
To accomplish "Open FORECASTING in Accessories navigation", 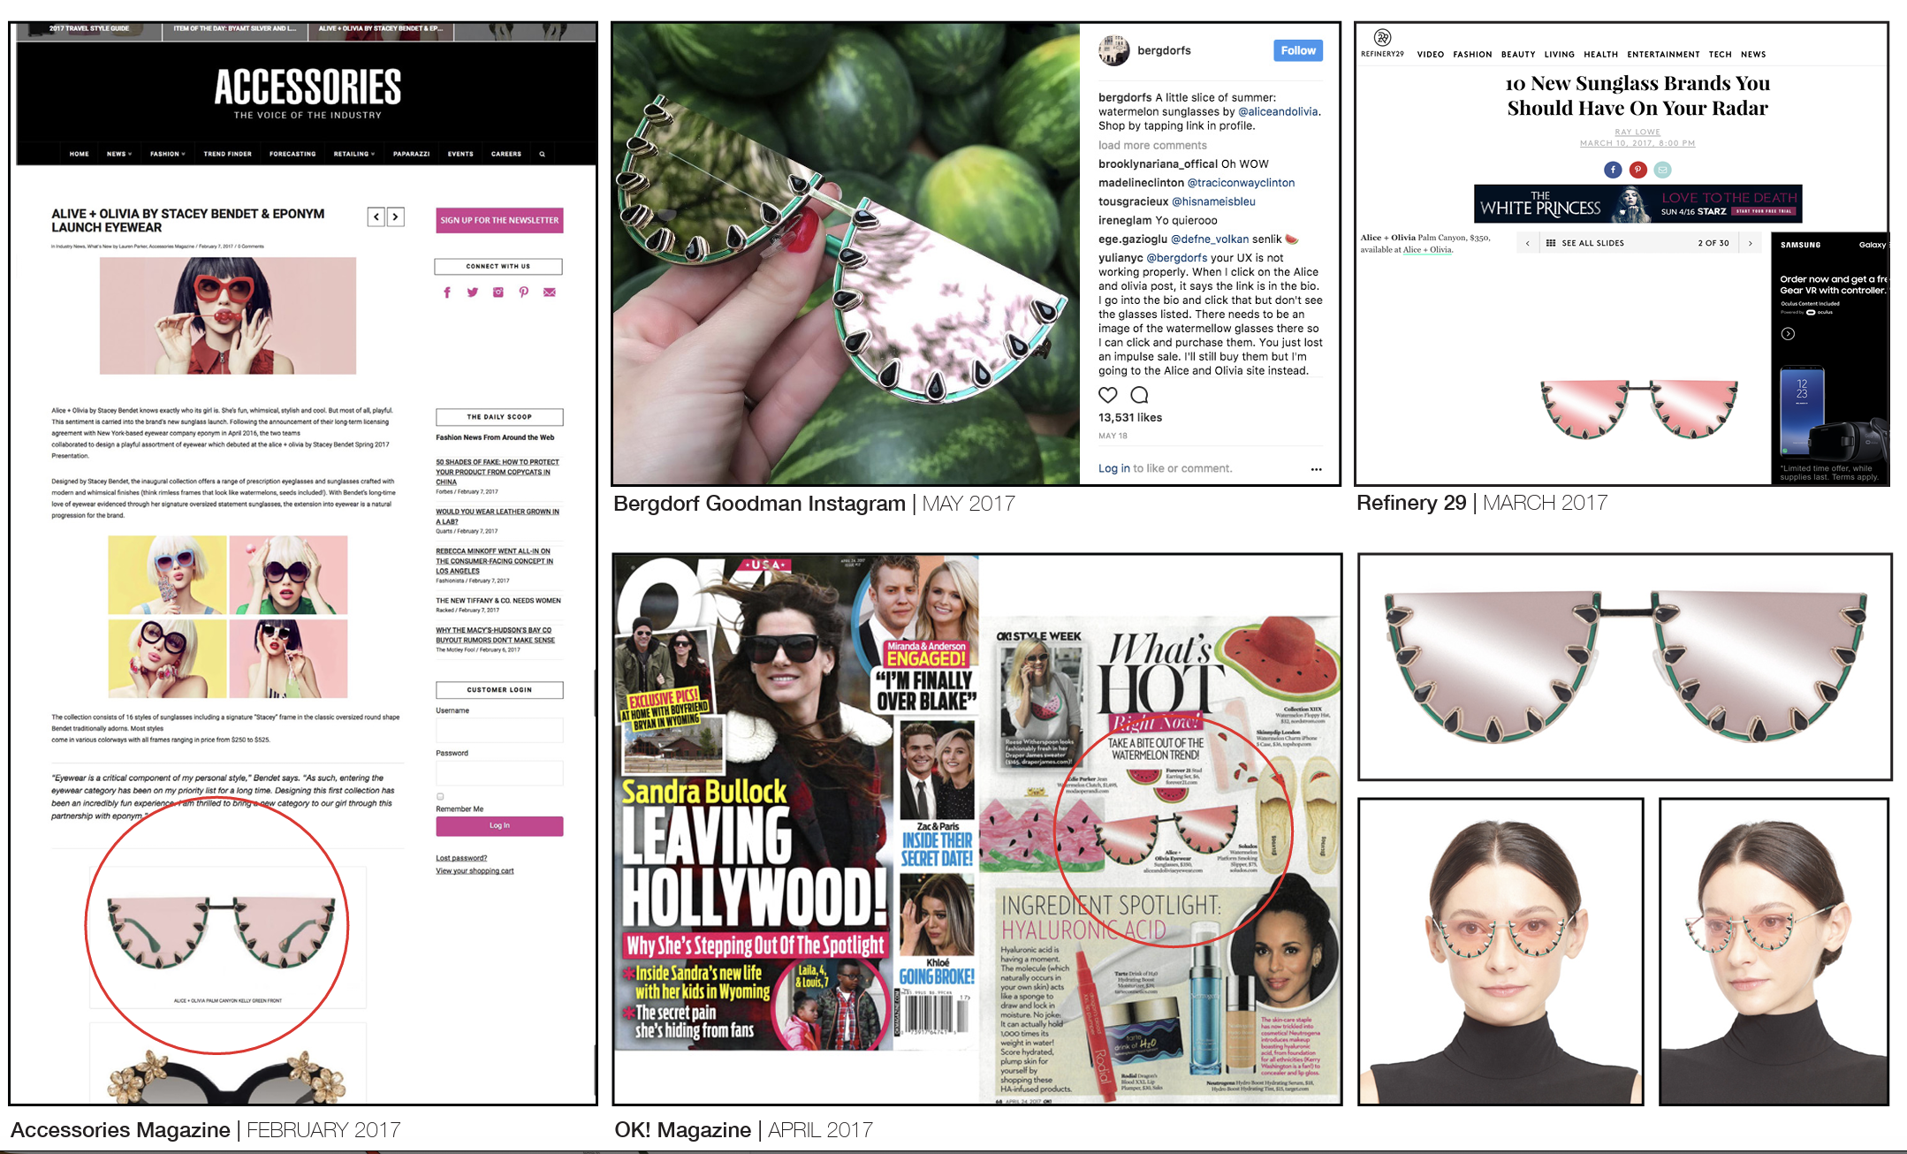I will click(293, 154).
